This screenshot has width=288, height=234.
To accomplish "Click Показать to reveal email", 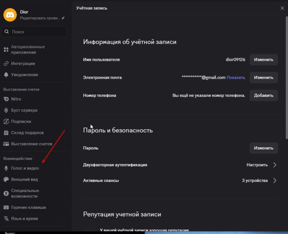I will pyautogui.click(x=236, y=77).
